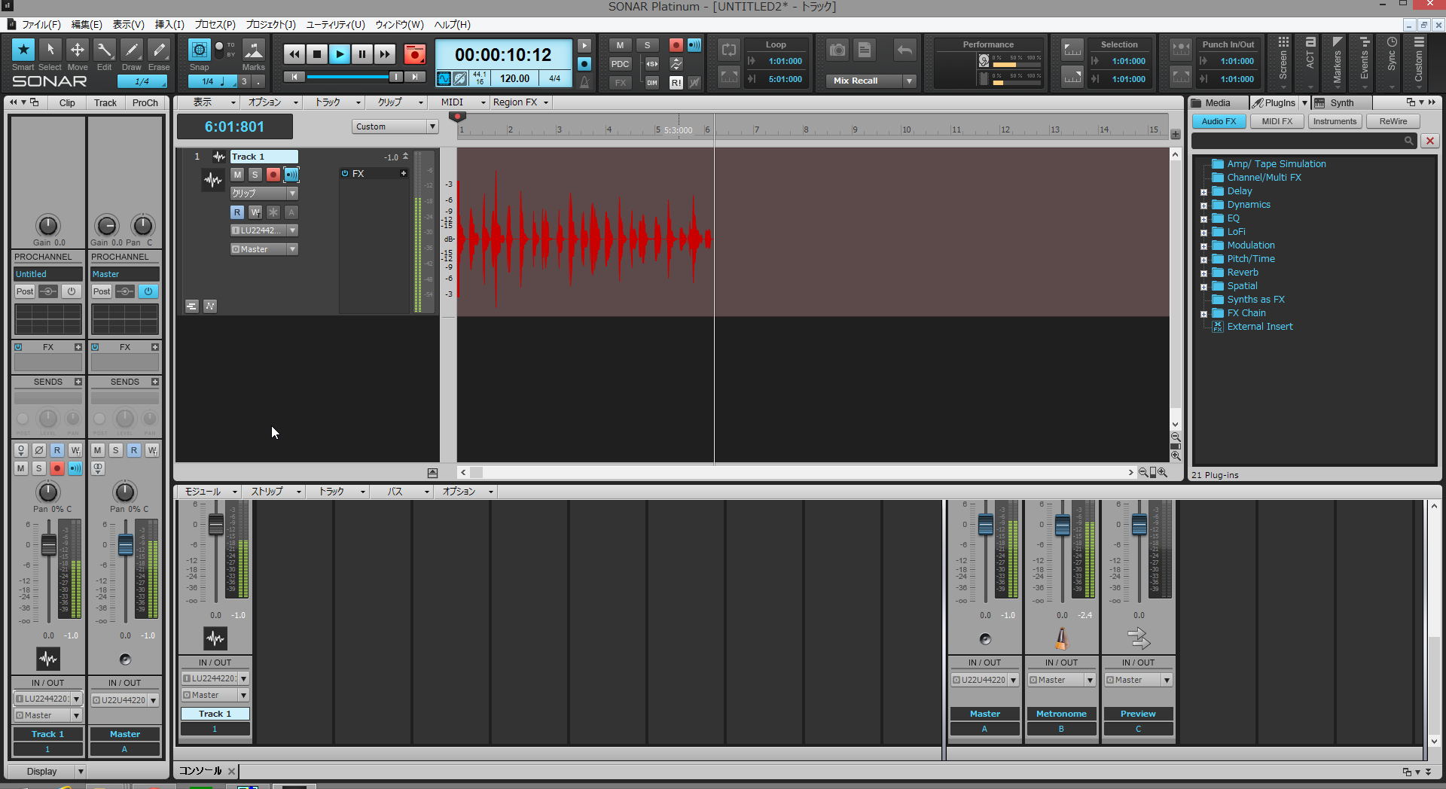1446x789 pixels.
Task: Click the Display button in inspector
Action: 42,772
